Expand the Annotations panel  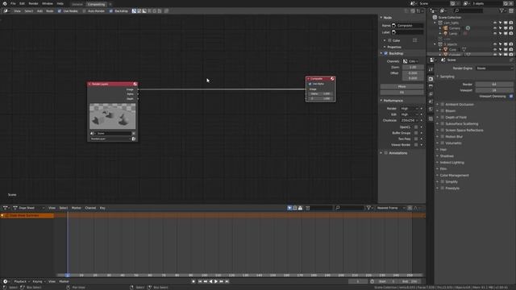[x=381, y=153]
